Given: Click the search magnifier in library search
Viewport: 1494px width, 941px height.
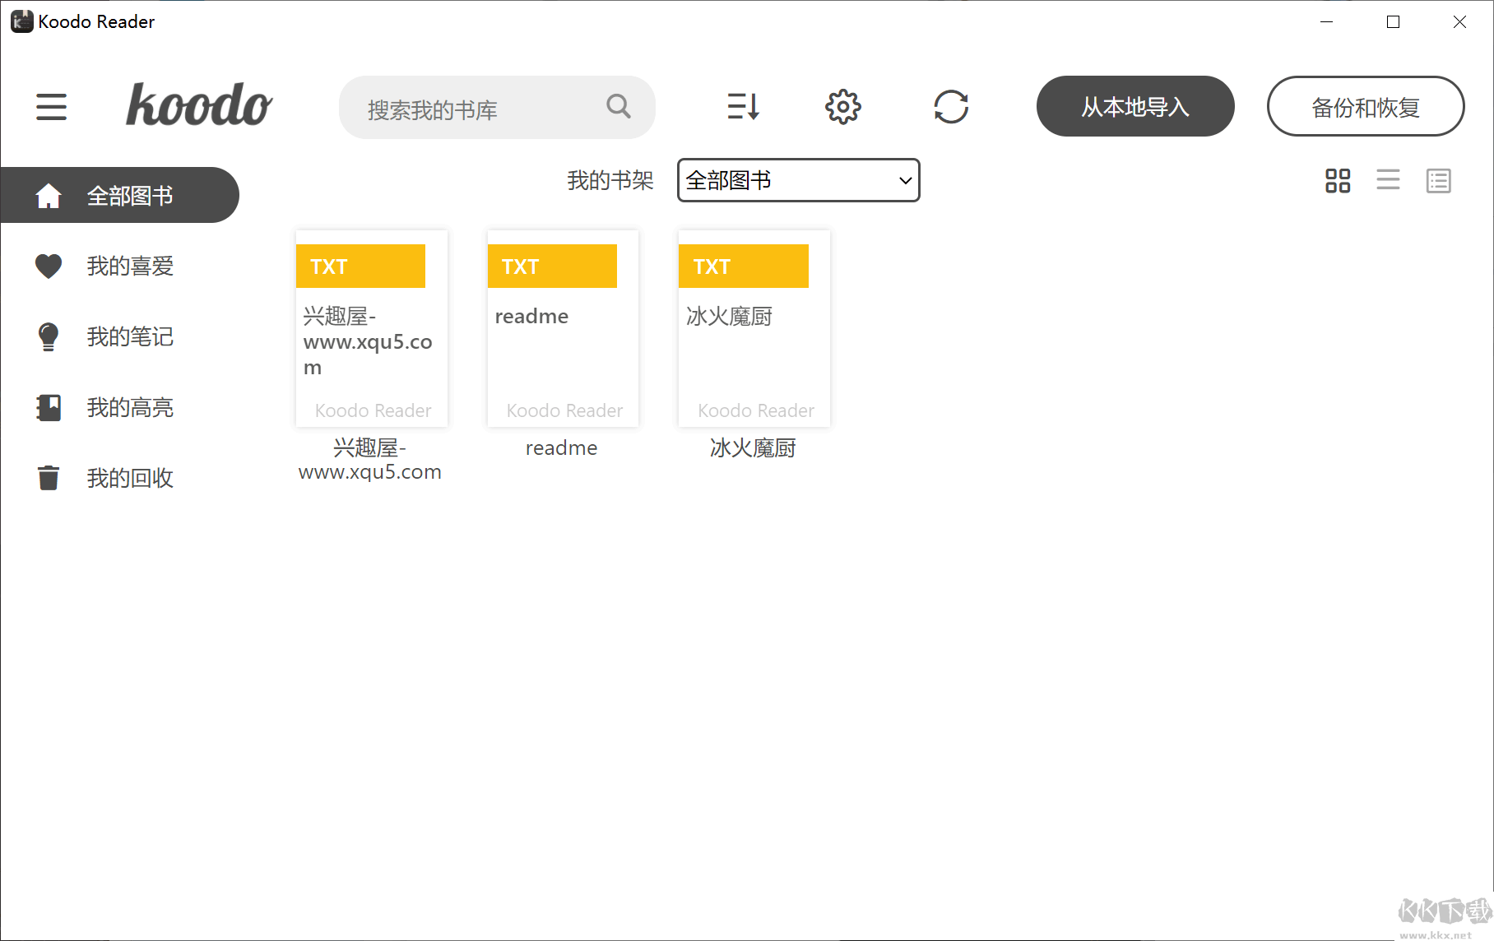Looking at the screenshot, I should point(618,107).
